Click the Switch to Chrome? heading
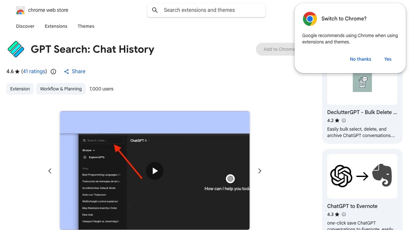The height and width of the screenshot is (230, 409). coord(344,19)
